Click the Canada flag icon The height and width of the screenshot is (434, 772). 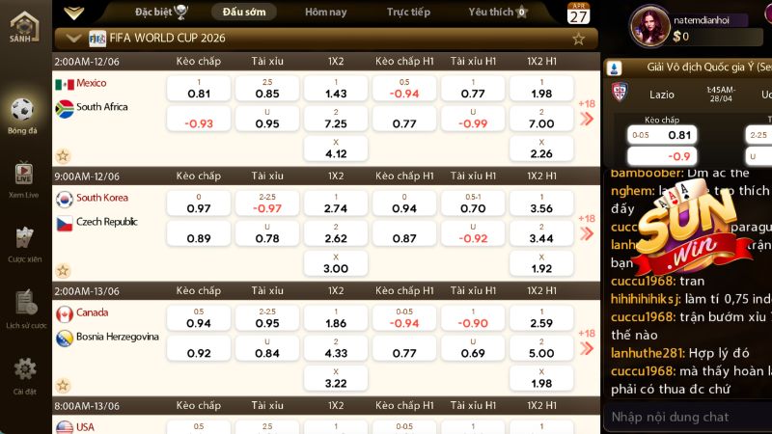(x=65, y=314)
